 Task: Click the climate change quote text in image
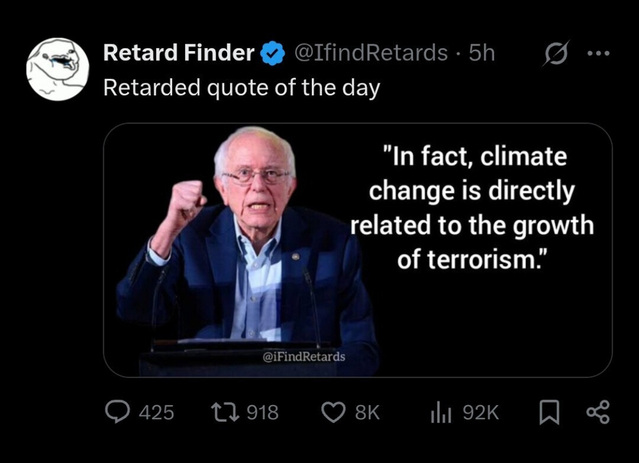(471, 207)
